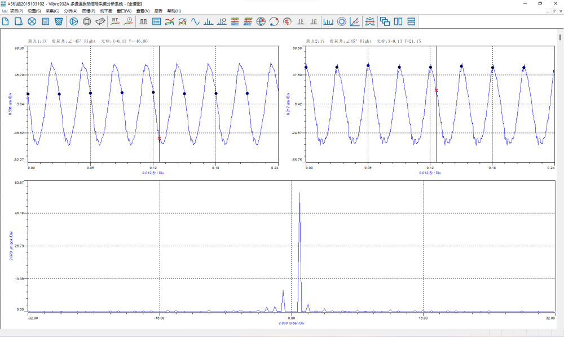564x337 pixels.
Task: Close the inner 全谱图 child window
Action: [561, 11]
